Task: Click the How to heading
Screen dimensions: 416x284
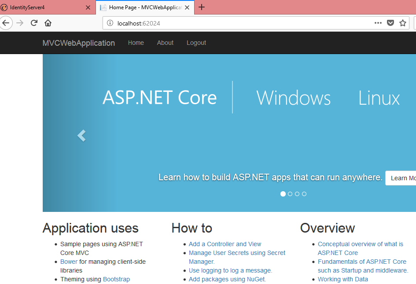Action: [x=192, y=228]
